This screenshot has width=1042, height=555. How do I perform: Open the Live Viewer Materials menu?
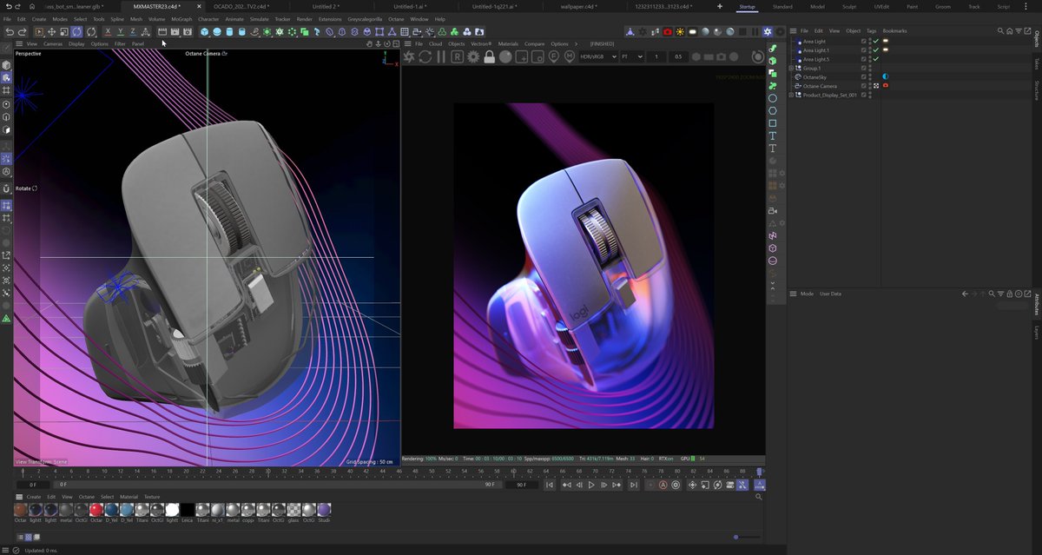(x=508, y=43)
